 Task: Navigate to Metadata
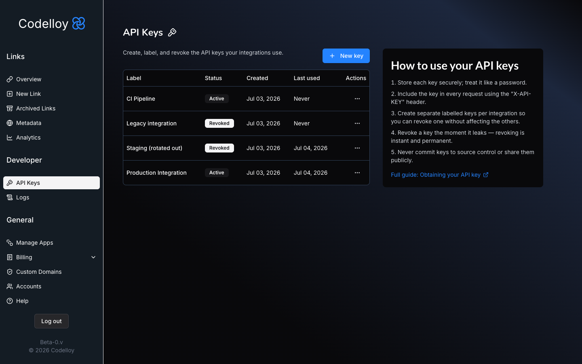(x=29, y=123)
